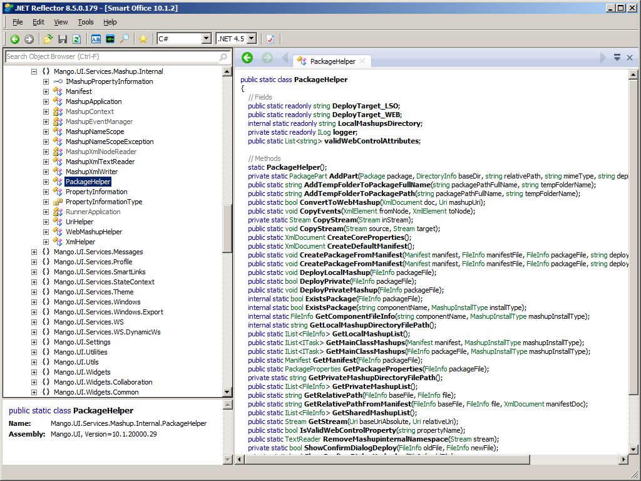Image resolution: width=641 pixels, height=481 pixels.
Task: Follow the GetManifest method link
Action: [x=334, y=360]
